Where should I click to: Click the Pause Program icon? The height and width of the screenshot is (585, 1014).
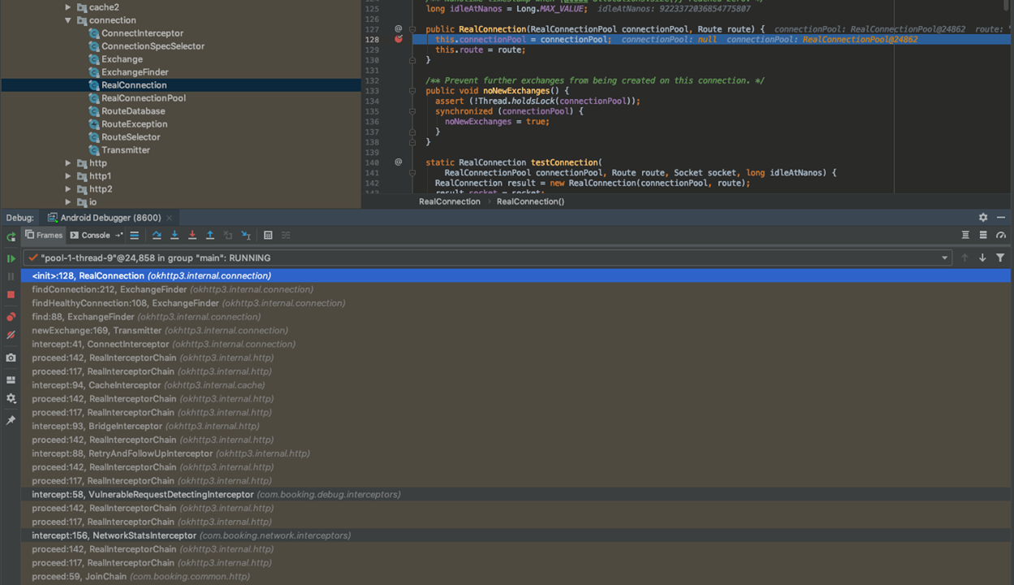11,276
